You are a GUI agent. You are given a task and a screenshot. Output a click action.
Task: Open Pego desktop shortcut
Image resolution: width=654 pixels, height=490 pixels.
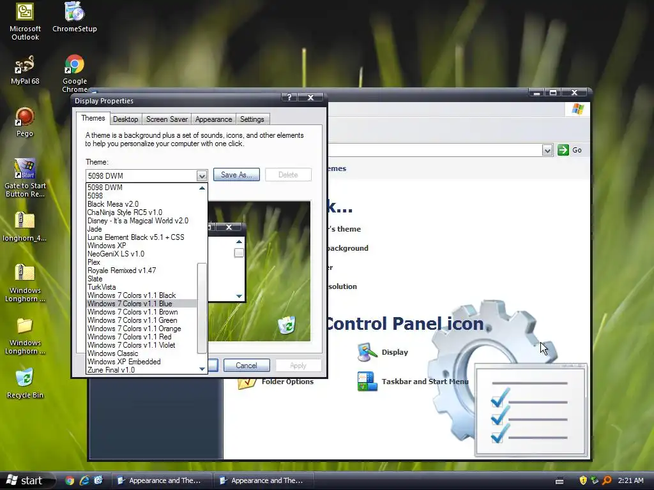coord(25,122)
